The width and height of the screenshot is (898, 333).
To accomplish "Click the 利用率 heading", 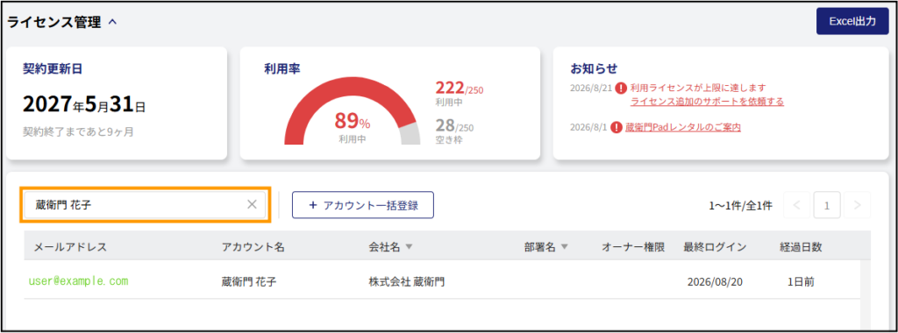I will click(282, 68).
